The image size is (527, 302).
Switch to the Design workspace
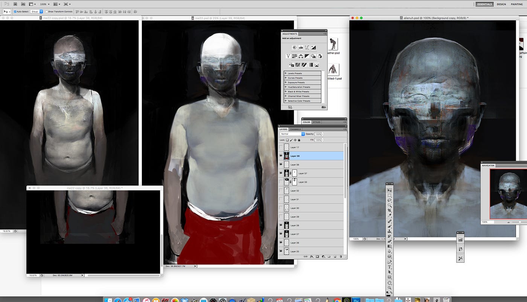(x=501, y=4)
